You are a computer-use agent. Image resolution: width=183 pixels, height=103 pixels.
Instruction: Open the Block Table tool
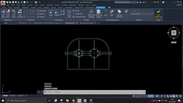pos(69,14)
